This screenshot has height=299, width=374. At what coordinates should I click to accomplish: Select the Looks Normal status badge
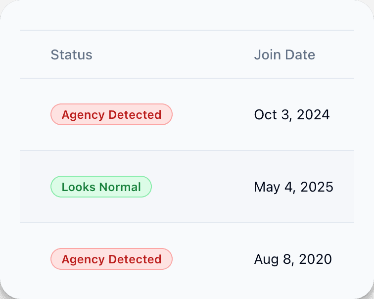101,187
